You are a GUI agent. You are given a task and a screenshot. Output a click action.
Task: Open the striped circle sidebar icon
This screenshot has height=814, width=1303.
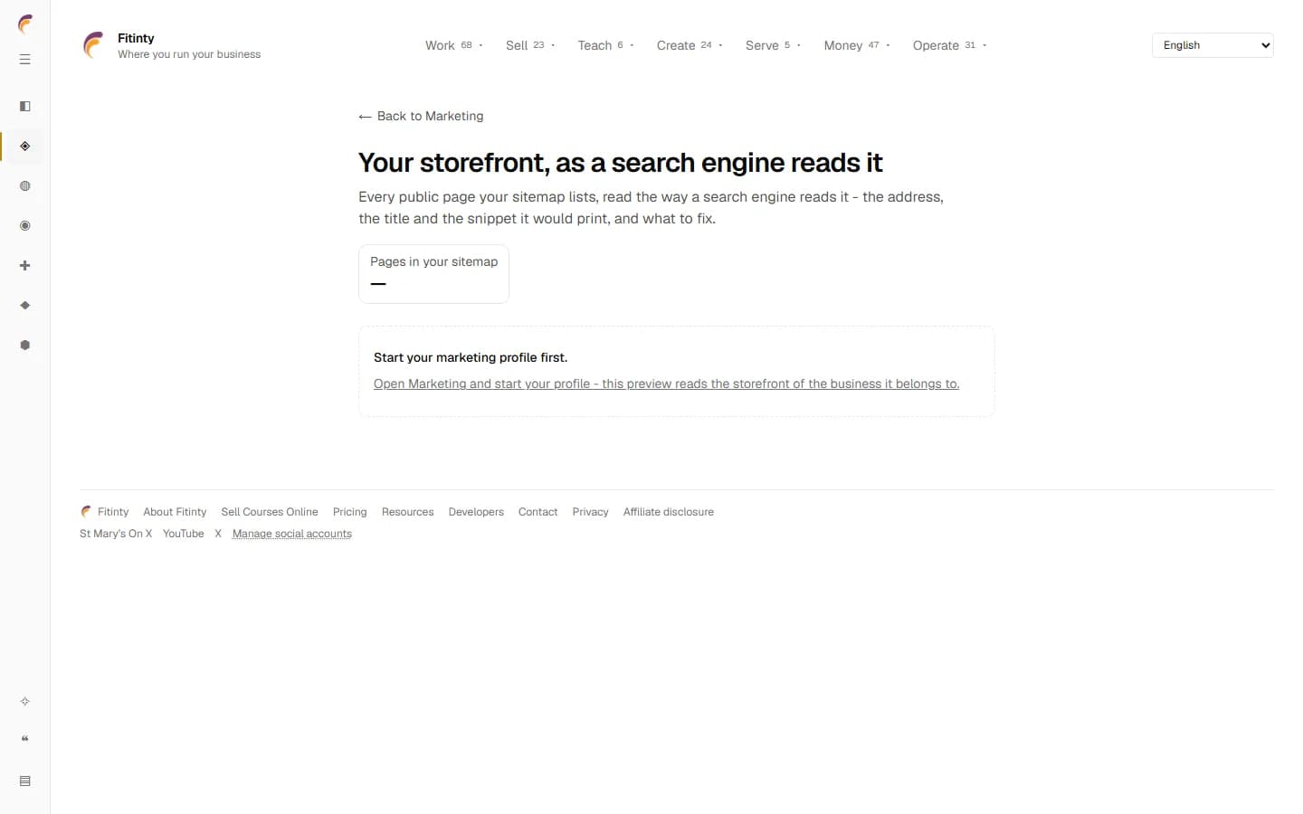coord(25,186)
